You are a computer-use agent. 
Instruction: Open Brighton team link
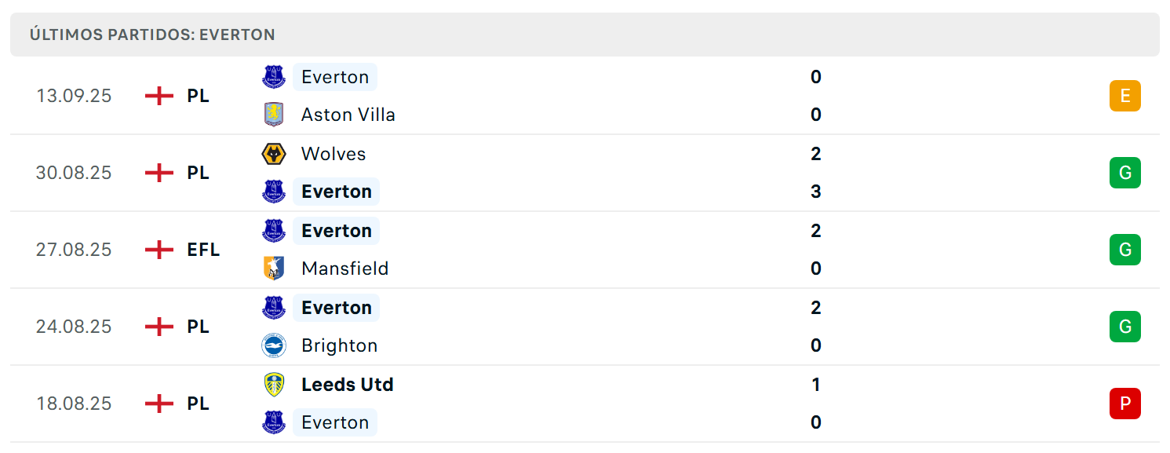click(340, 345)
